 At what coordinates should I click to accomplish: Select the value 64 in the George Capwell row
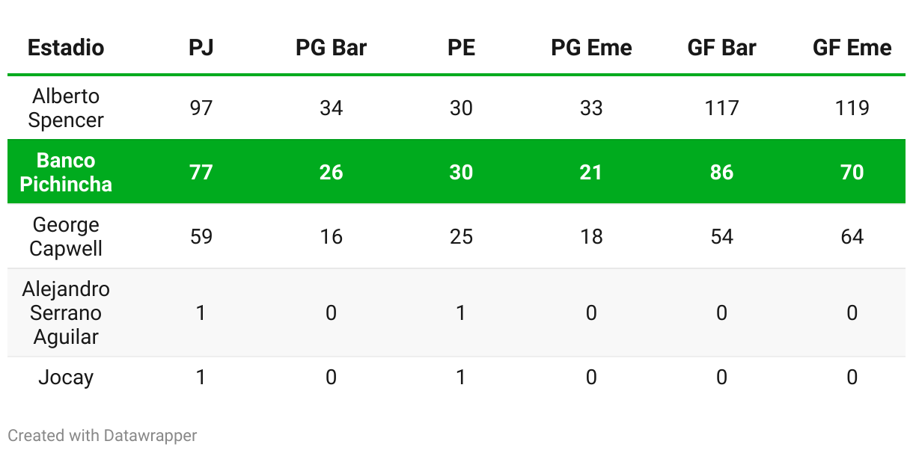852,236
